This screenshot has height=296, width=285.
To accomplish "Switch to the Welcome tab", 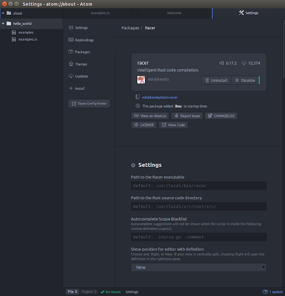I will (174, 13).
